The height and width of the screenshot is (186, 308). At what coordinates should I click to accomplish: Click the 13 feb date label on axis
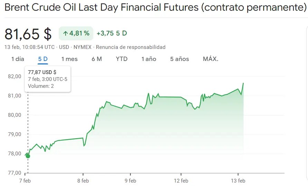click(238, 180)
